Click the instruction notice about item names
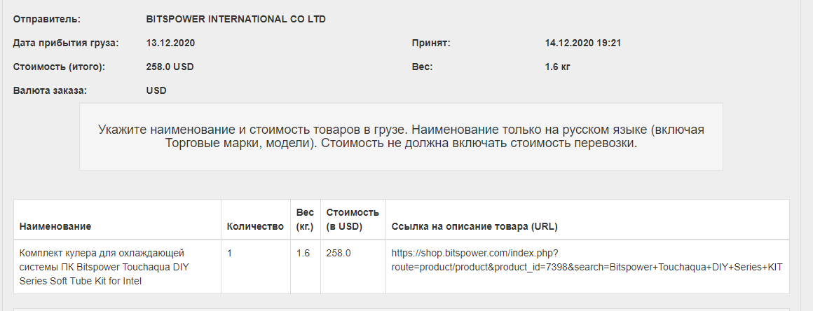This screenshot has width=813, height=311. [401, 137]
